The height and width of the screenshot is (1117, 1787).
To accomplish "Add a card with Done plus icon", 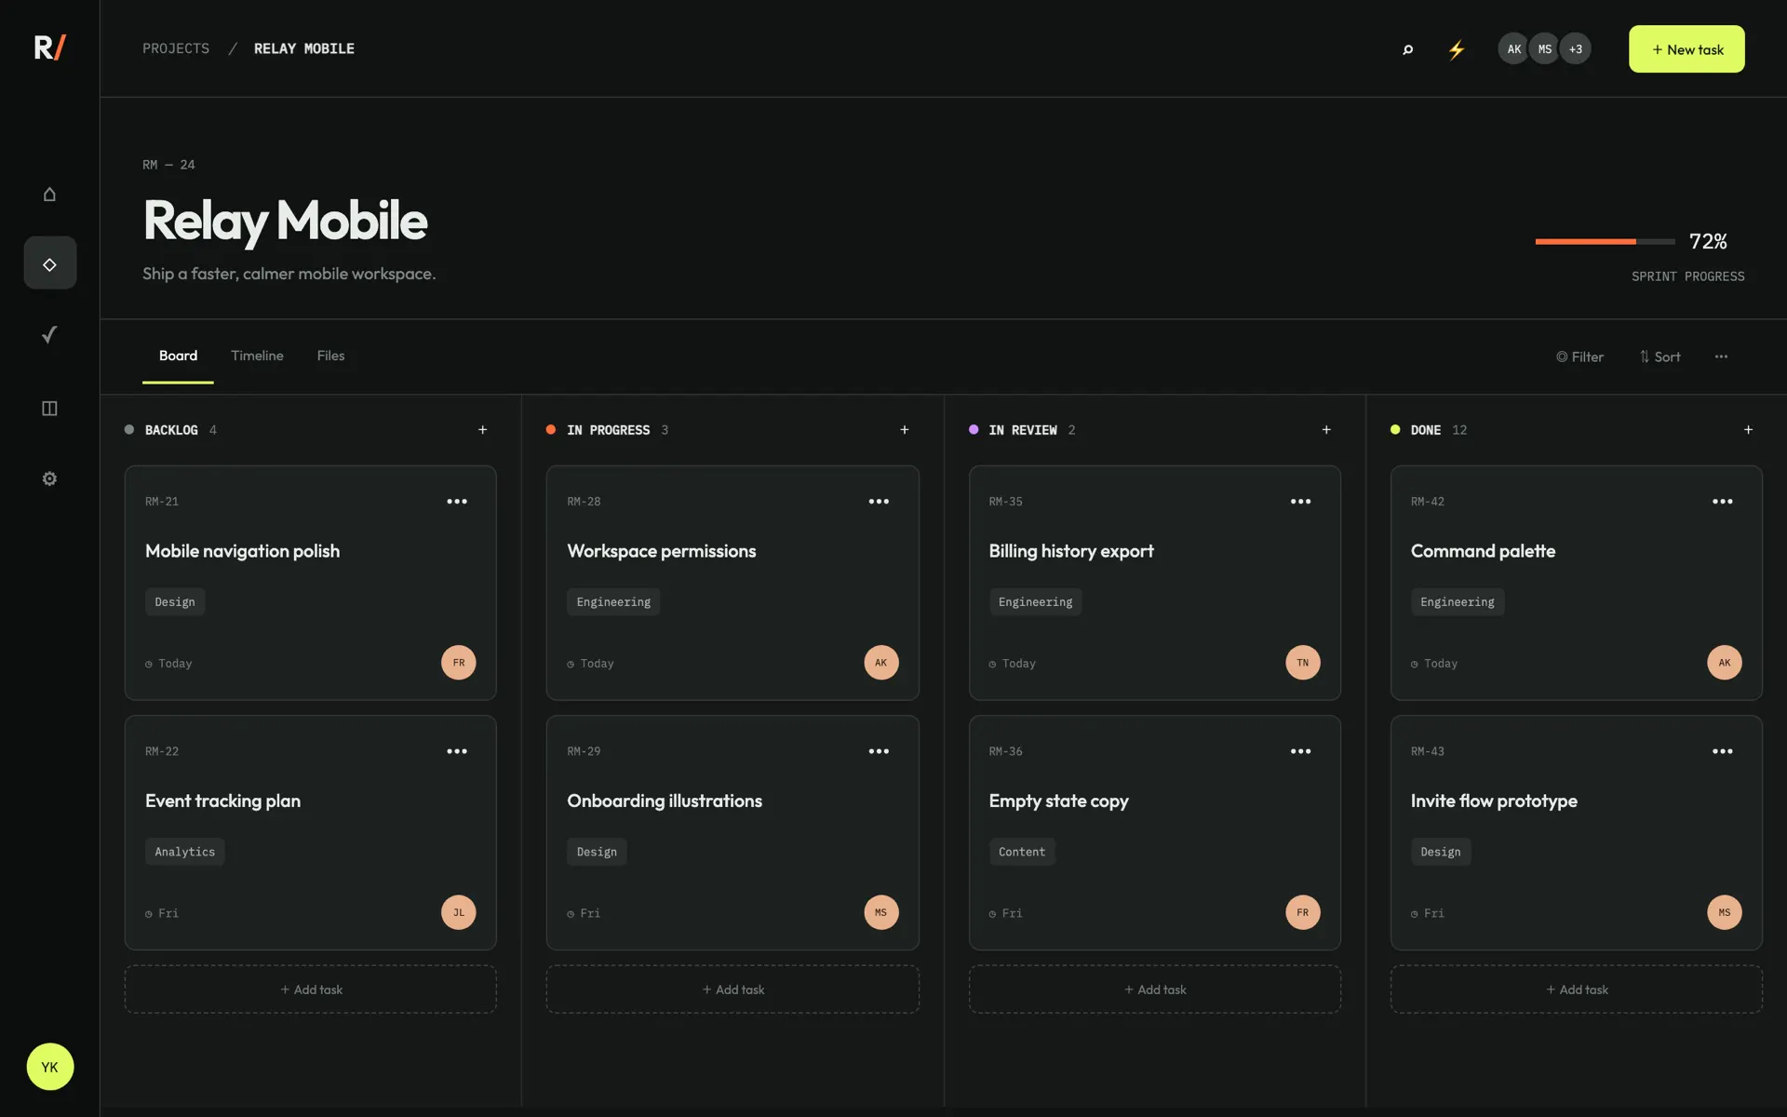I will click(1748, 429).
